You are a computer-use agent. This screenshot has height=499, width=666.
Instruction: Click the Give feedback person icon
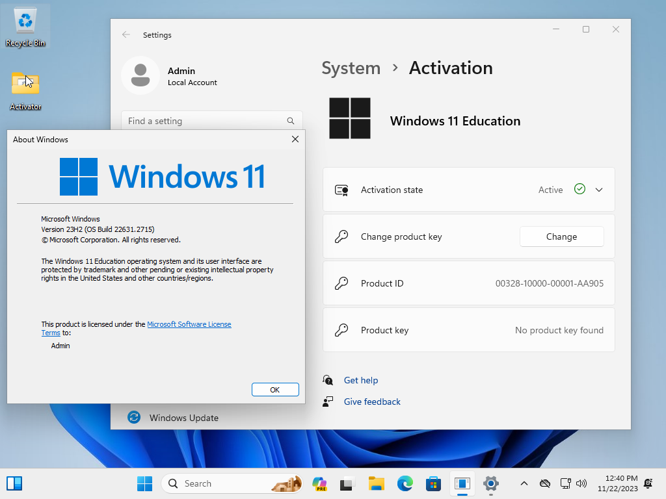(x=328, y=402)
